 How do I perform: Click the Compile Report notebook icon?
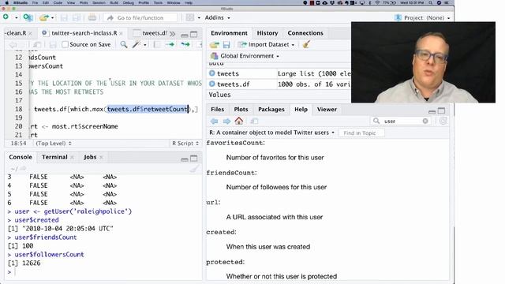157,45
